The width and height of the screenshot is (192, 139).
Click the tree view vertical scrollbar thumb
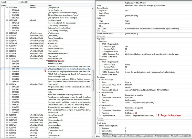pyautogui.click(x=93, y=81)
